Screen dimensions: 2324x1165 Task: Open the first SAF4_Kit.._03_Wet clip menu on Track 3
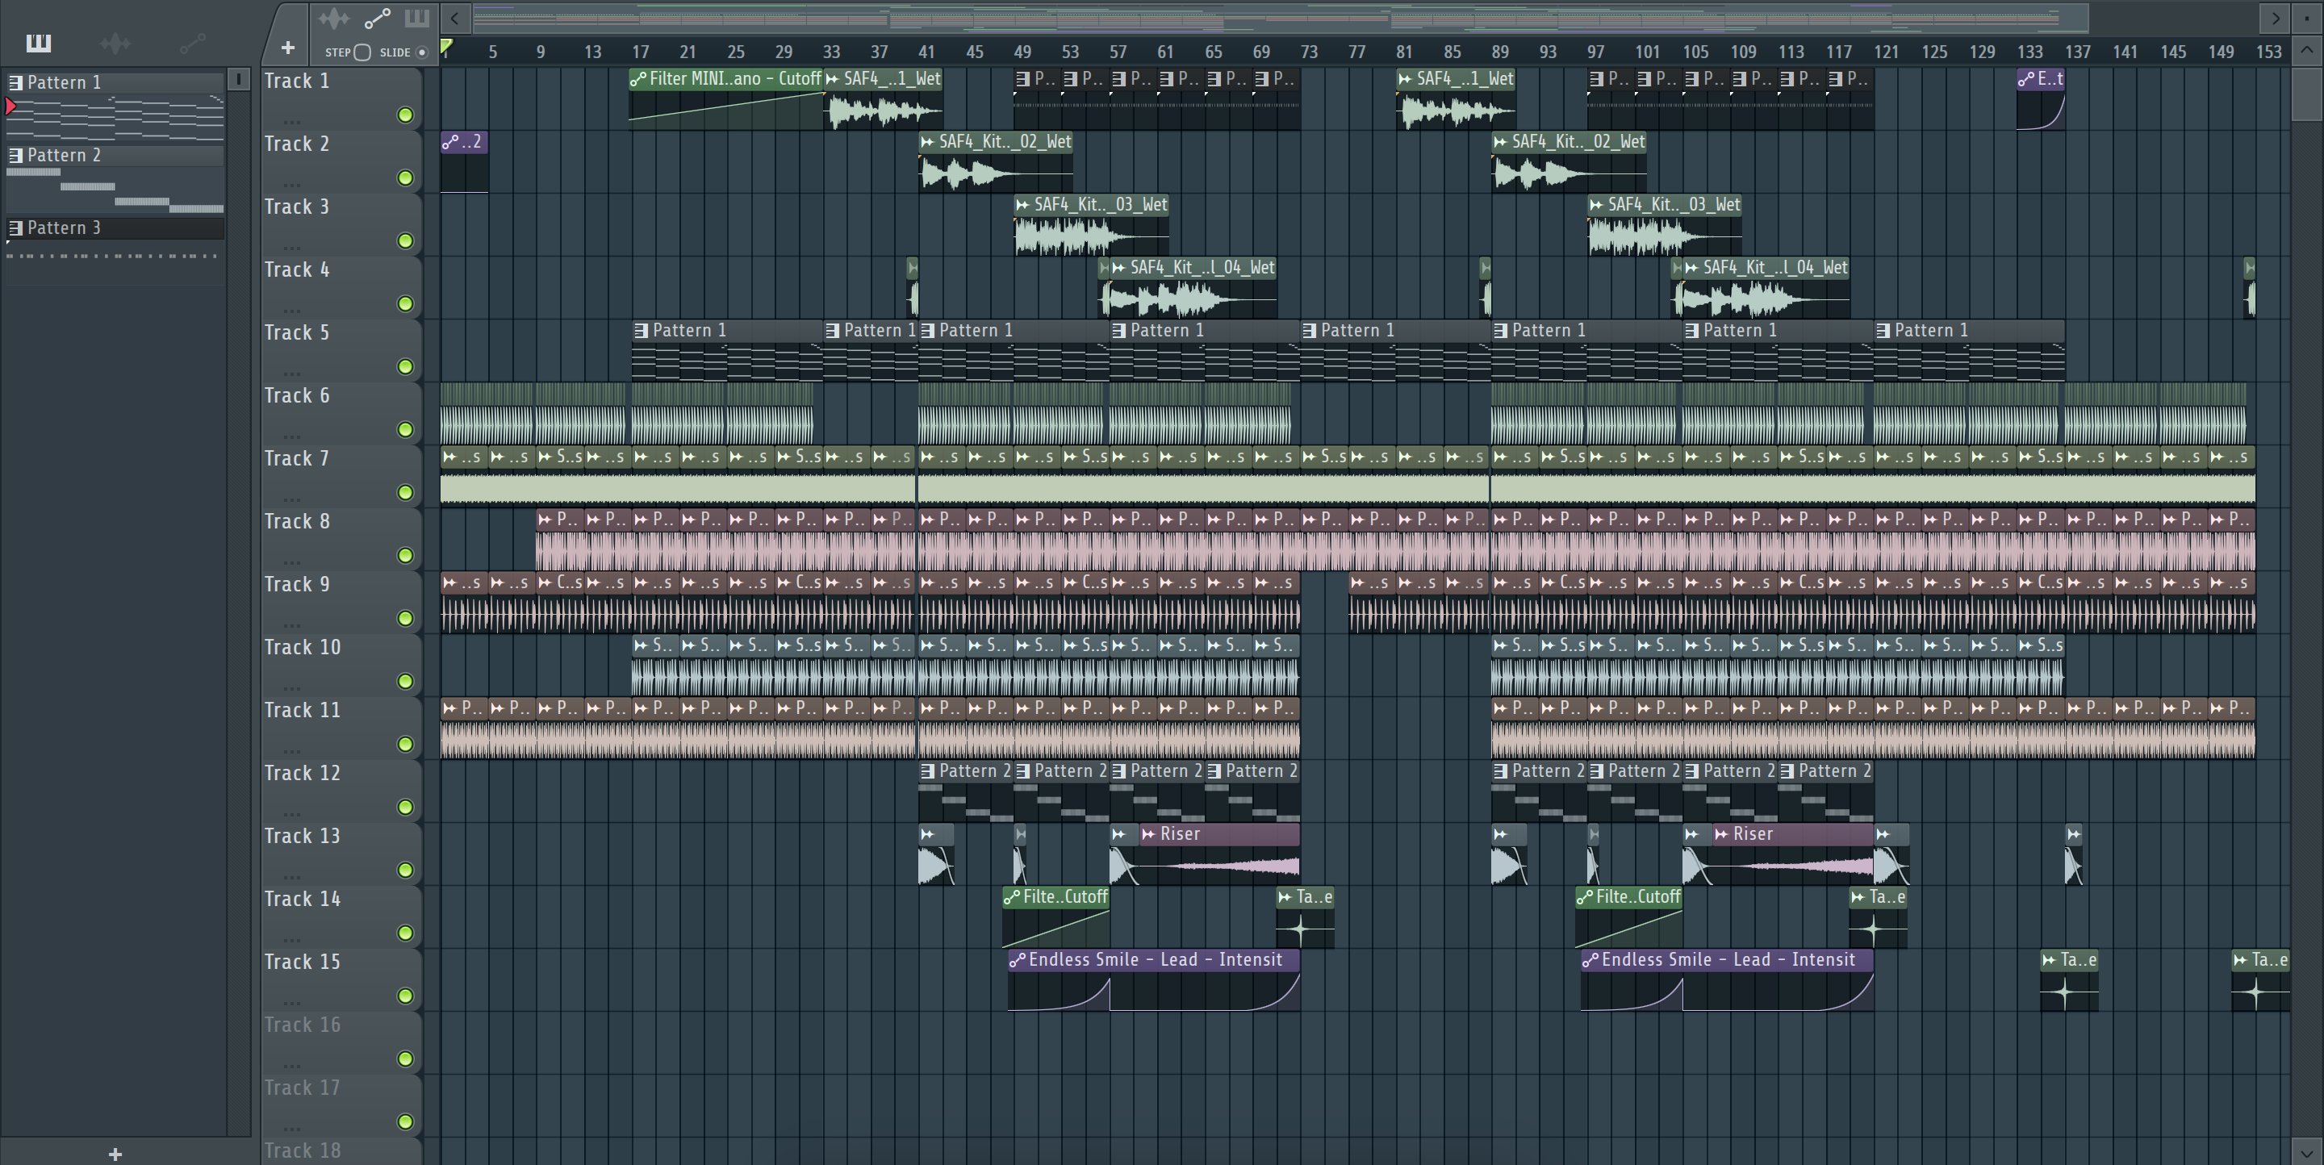click(x=1023, y=205)
